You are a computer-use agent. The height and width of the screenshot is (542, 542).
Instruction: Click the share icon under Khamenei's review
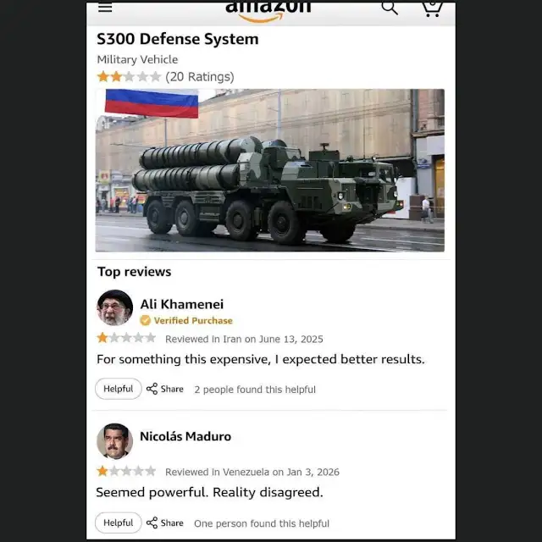pos(152,389)
